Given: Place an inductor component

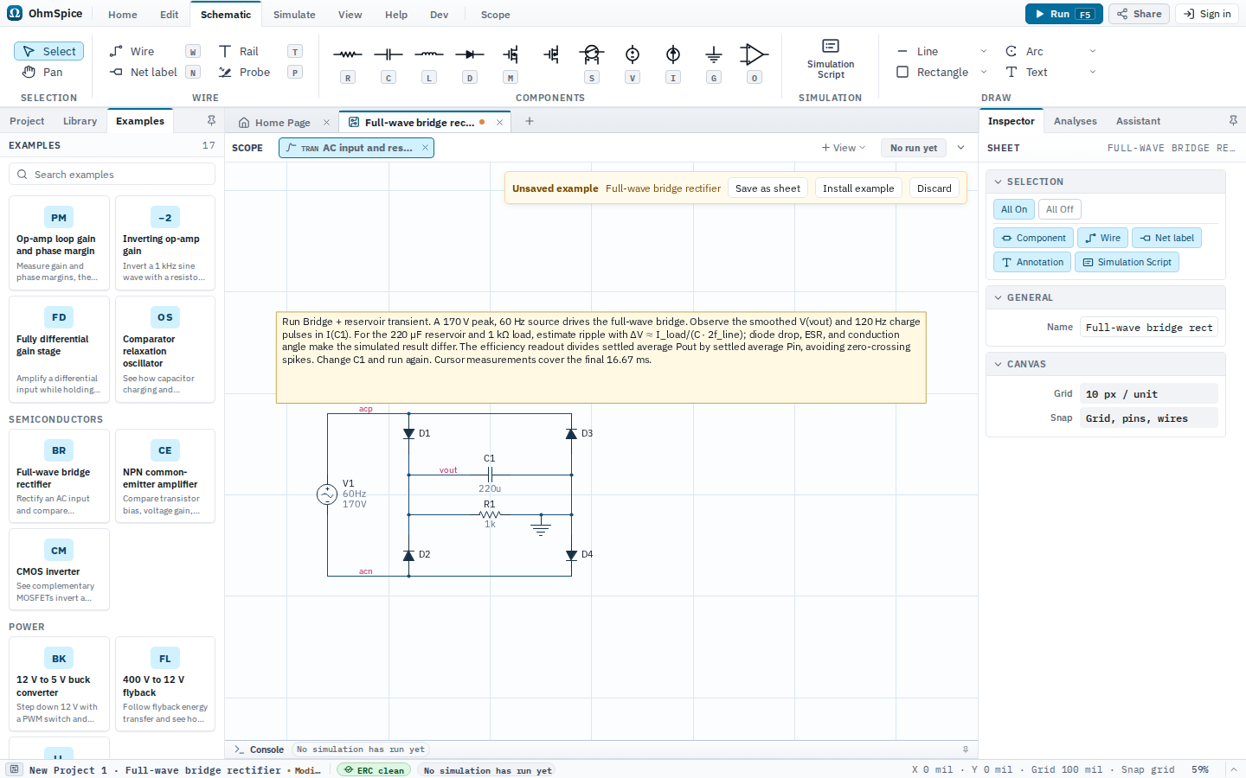Looking at the screenshot, I should (429, 62).
